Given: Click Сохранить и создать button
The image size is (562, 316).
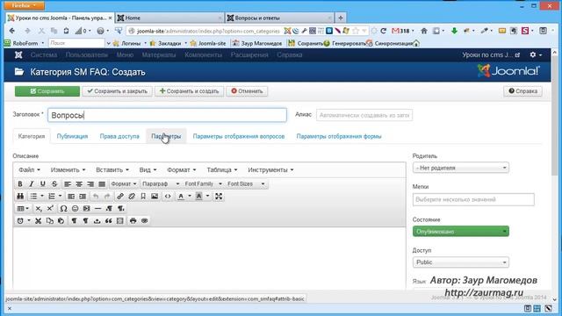Looking at the screenshot, I should tap(190, 91).
